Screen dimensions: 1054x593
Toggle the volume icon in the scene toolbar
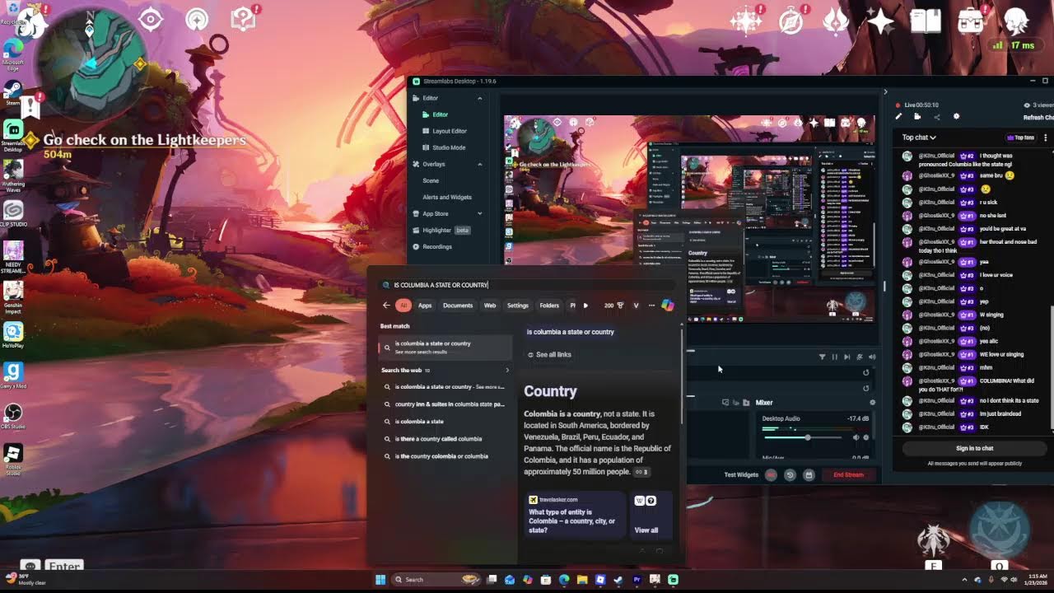[872, 357]
